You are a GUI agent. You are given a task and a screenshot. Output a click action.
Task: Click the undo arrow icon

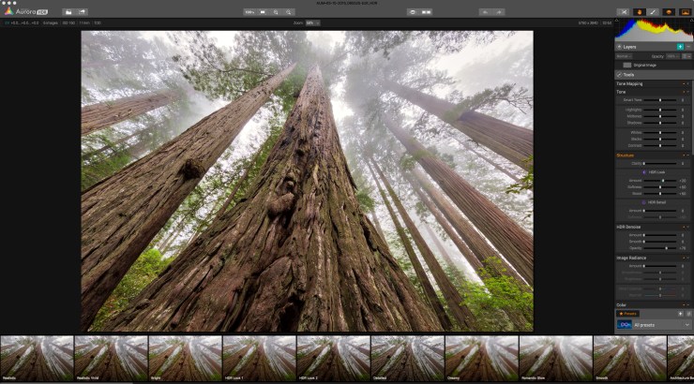tap(485, 12)
